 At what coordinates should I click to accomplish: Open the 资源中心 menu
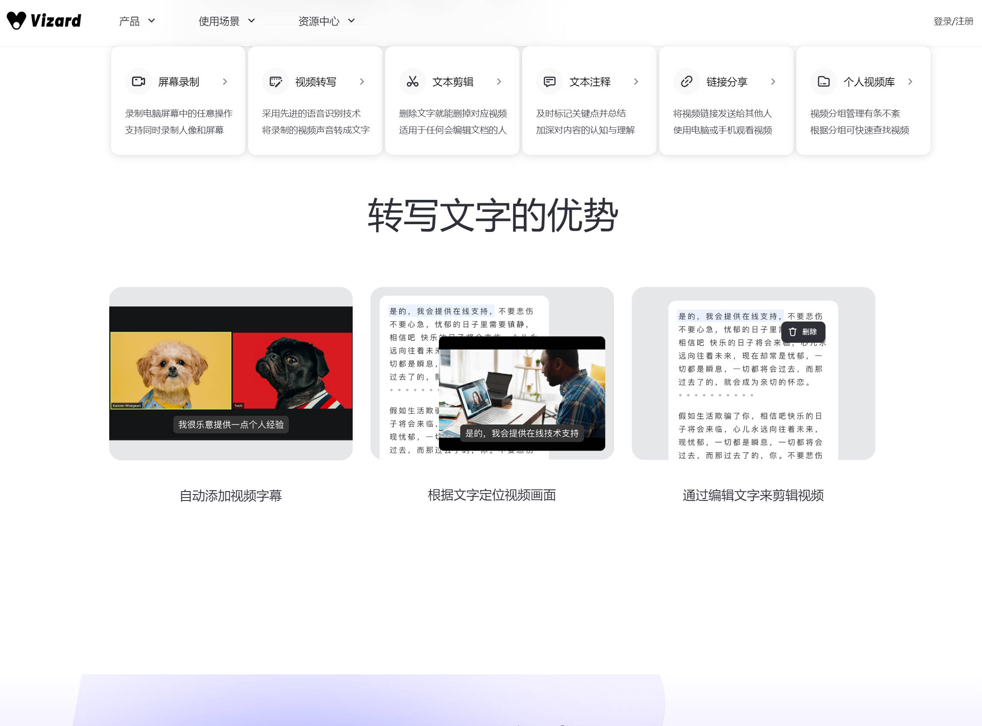point(319,21)
